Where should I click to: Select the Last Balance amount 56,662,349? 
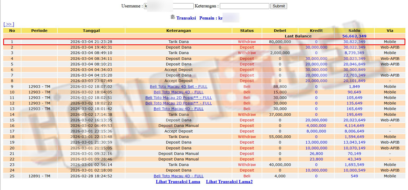coord(354,36)
